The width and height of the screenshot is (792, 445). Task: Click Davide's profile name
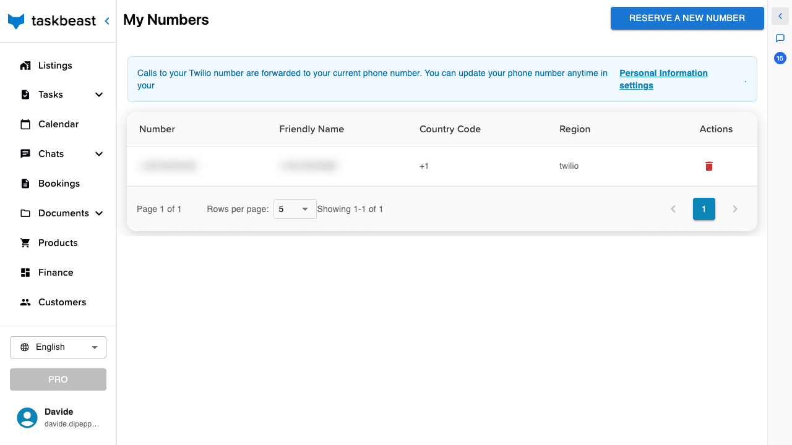pos(59,412)
